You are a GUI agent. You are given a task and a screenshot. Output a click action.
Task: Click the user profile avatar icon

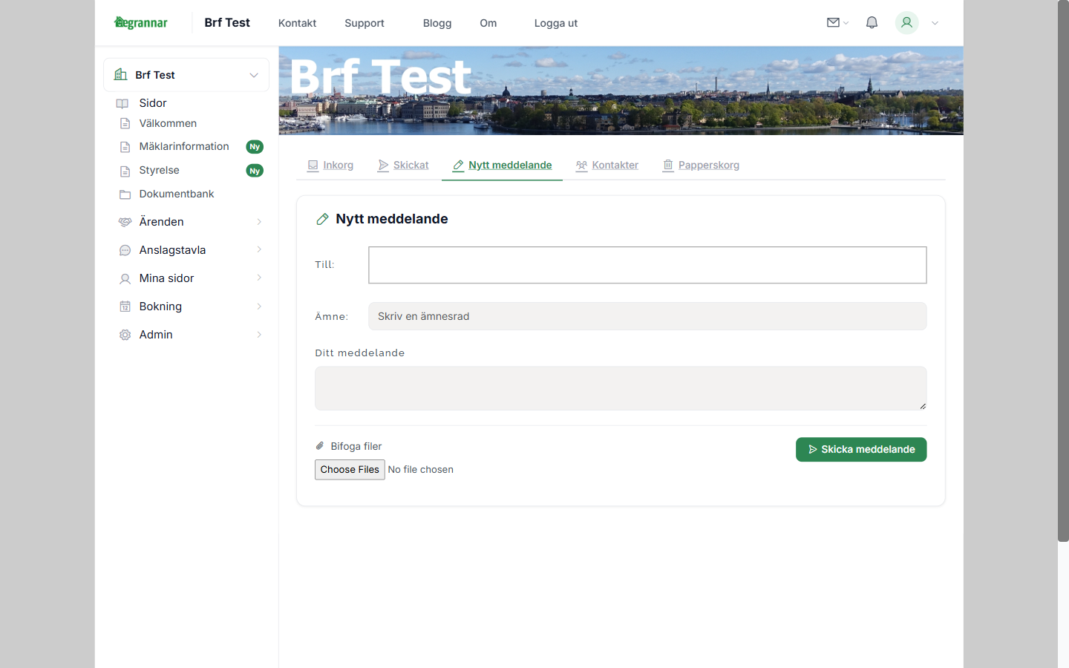click(906, 22)
